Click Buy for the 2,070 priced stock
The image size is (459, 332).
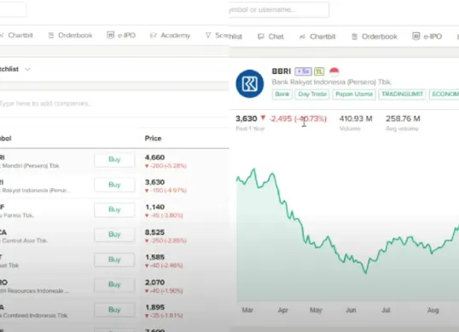114,284
